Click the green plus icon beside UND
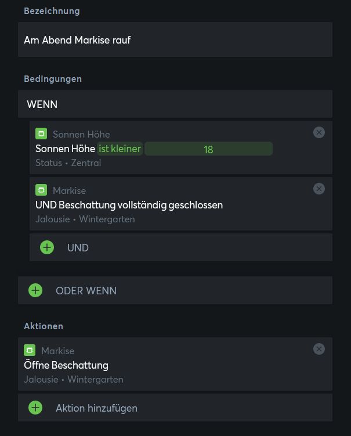This screenshot has height=436, width=351. [x=47, y=247]
